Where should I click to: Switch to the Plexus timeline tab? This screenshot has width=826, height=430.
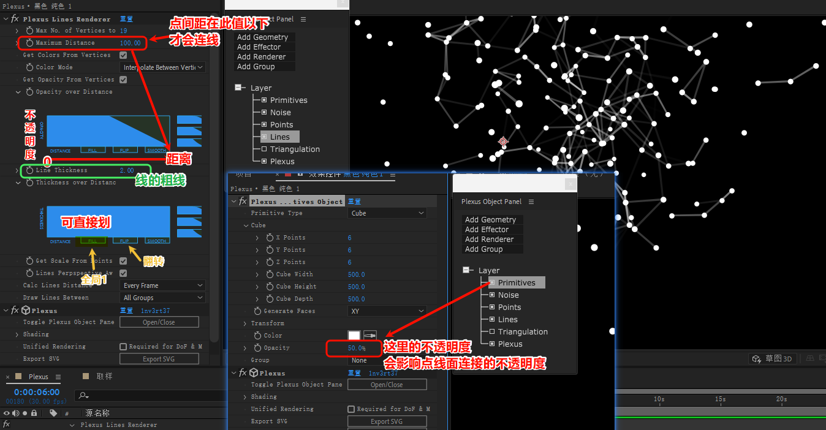(x=38, y=377)
